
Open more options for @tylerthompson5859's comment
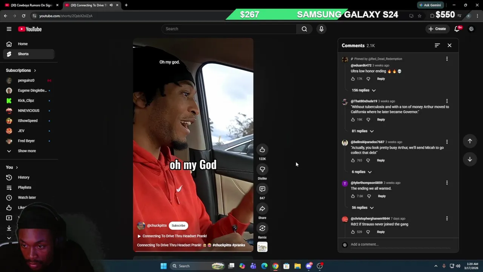pyautogui.click(x=447, y=182)
